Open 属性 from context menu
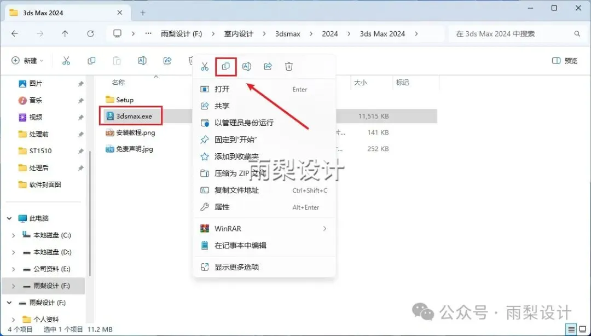Viewport: 591px width, 336px height. [264, 207]
